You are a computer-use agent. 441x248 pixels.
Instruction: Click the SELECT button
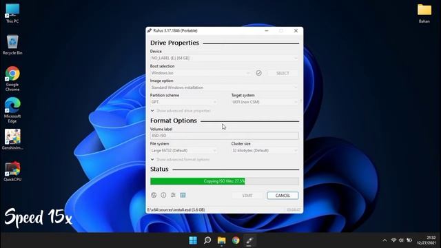point(283,73)
